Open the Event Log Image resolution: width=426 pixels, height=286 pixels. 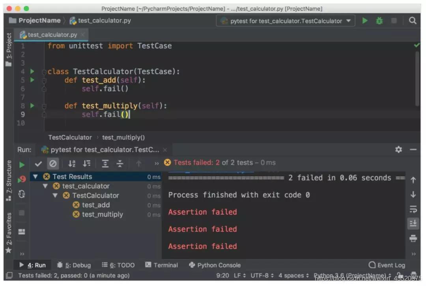tap(387, 265)
